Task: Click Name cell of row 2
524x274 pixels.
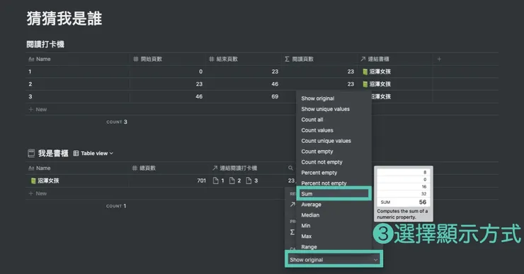Action: tap(77, 84)
